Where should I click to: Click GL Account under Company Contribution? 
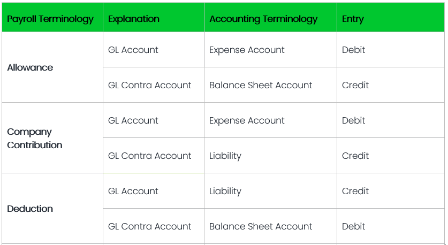[133, 120]
